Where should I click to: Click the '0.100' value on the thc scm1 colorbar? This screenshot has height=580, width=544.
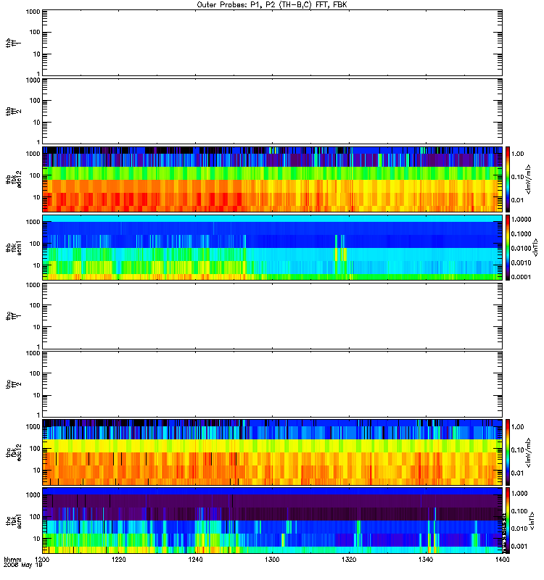pyautogui.click(x=519, y=511)
